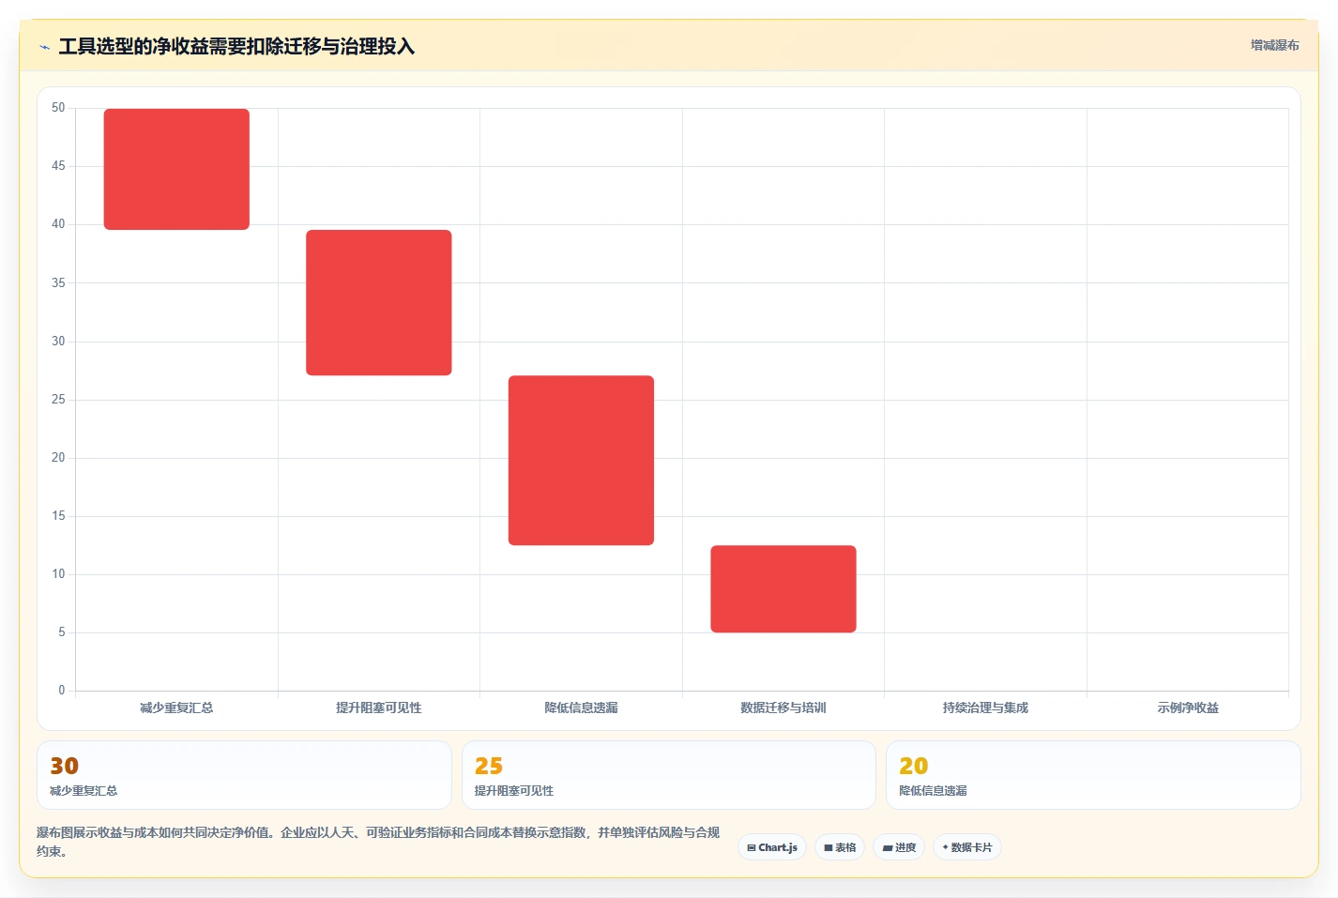
Task: Click the 减少重复汇总 x-axis label
Action: coord(176,708)
